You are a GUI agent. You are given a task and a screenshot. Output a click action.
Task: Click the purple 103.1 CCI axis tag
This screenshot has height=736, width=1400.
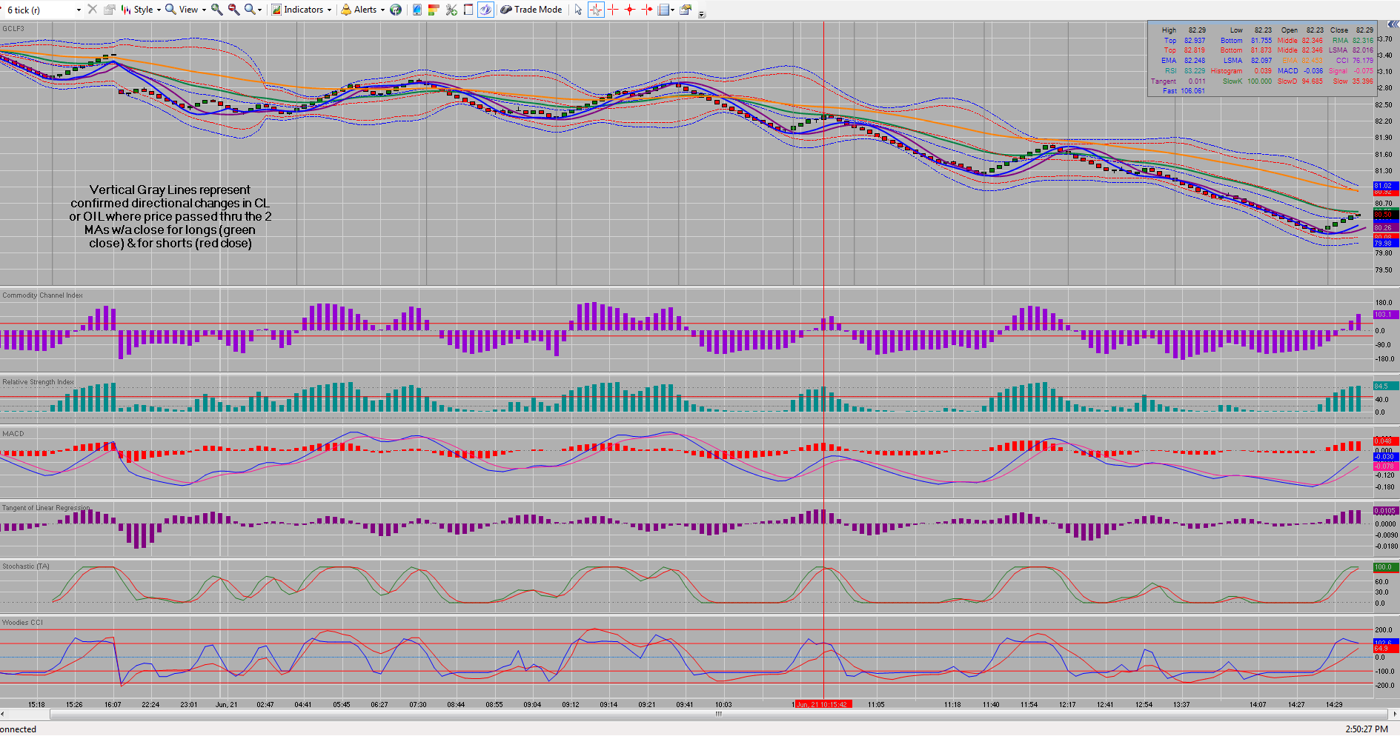(1385, 315)
